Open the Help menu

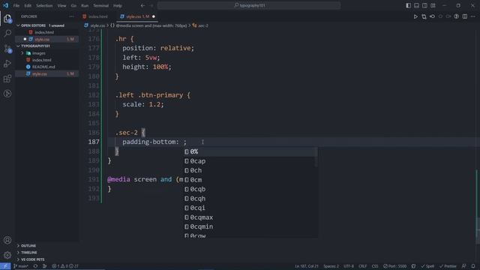coord(118,5)
